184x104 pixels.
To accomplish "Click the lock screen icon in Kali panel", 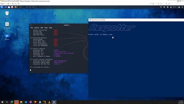I will (179, 7).
